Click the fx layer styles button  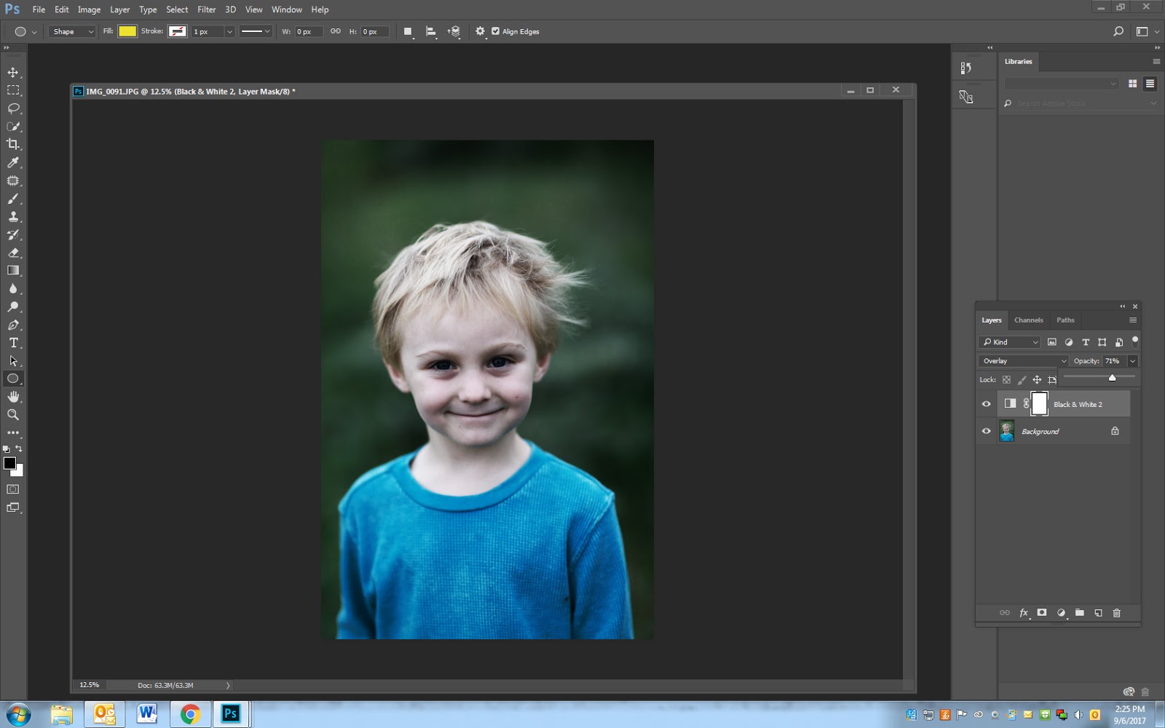coord(1023,613)
